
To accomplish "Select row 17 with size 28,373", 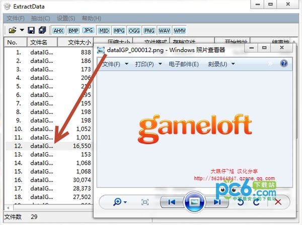I will click(49, 188).
